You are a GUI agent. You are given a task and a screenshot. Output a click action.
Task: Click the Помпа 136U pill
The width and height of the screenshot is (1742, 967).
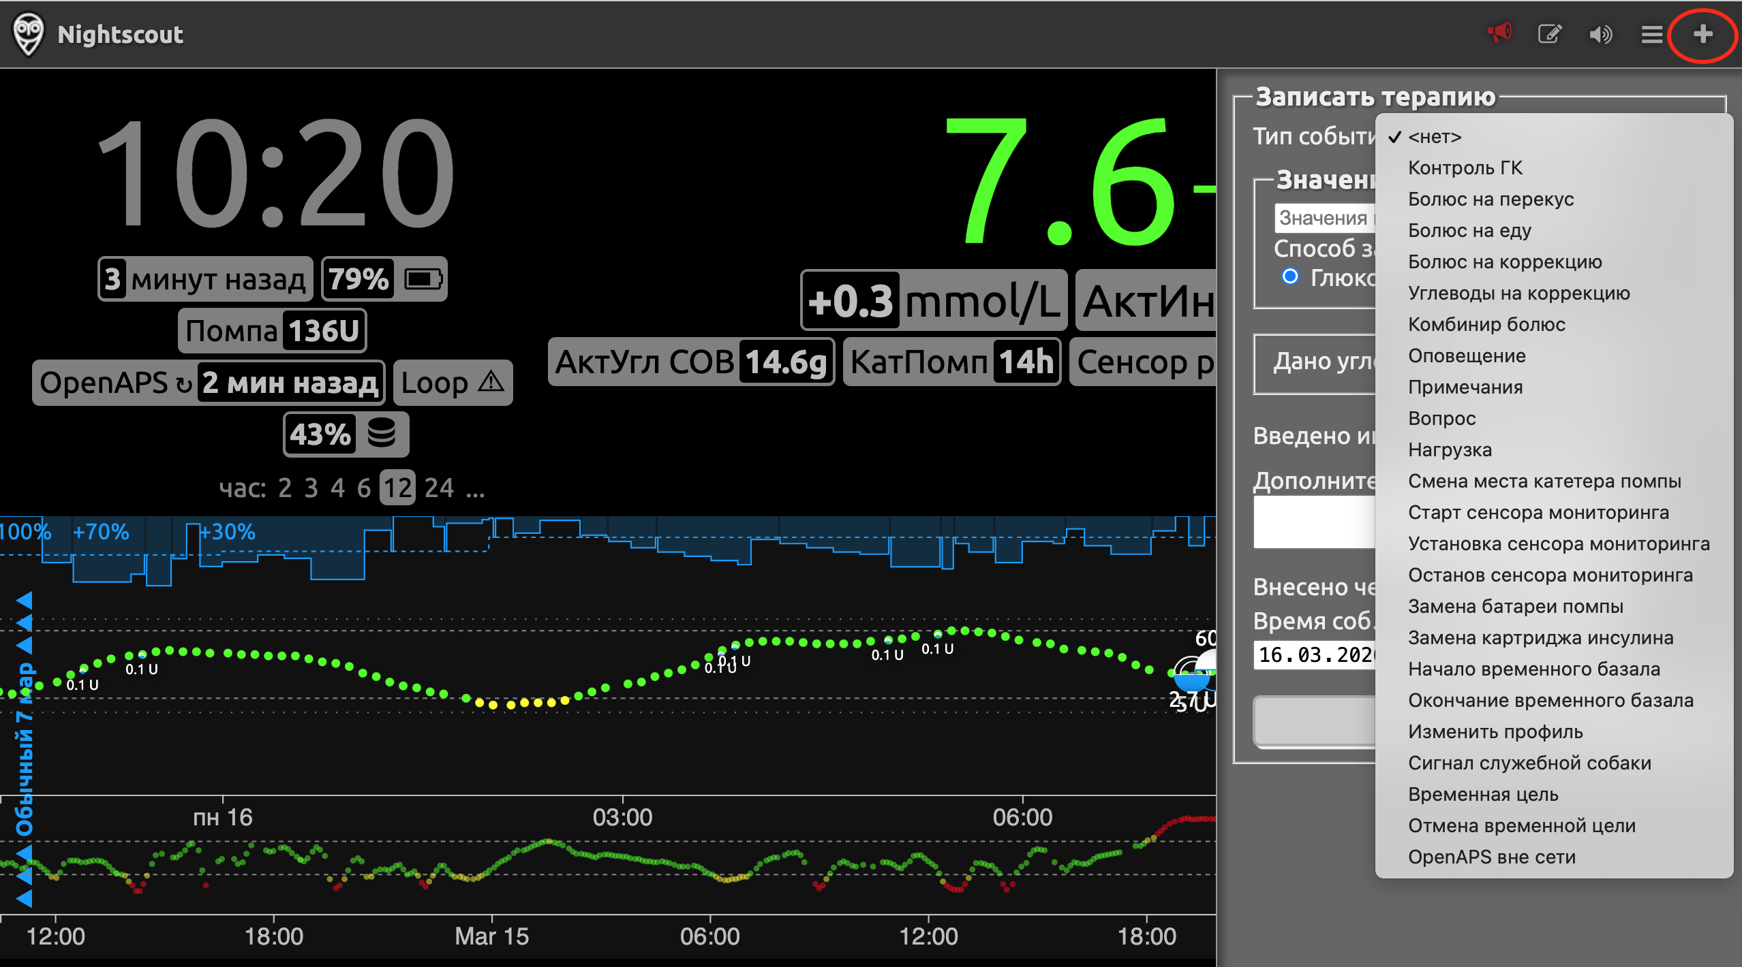tap(272, 331)
